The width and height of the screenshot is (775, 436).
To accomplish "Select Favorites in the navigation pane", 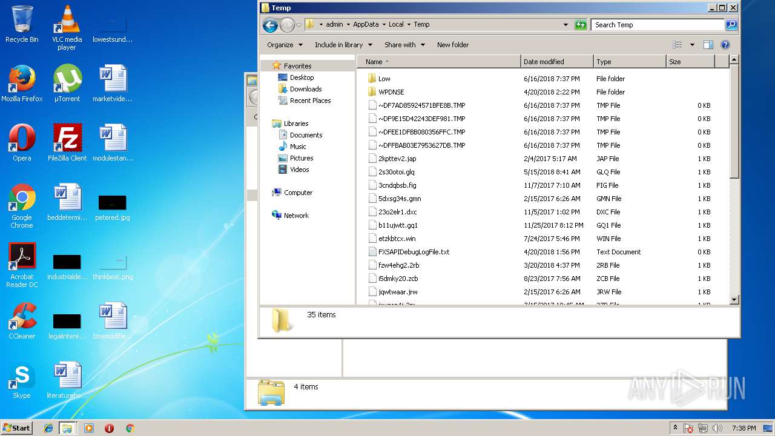I will click(x=297, y=66).
